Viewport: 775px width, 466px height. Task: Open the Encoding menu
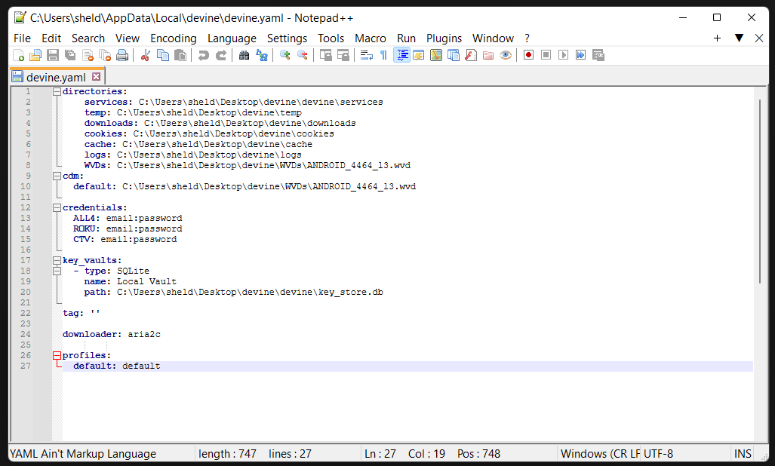pyautogui.click(x=174, y=38)
